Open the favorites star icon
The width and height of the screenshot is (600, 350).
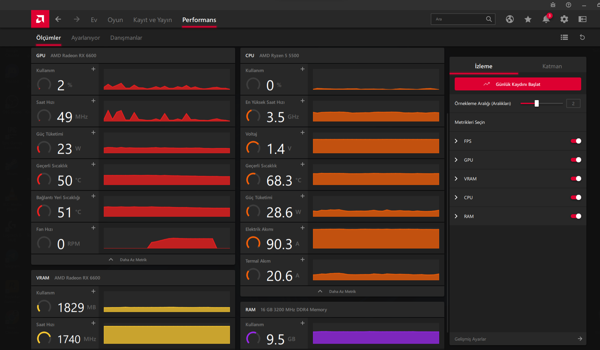528,19
